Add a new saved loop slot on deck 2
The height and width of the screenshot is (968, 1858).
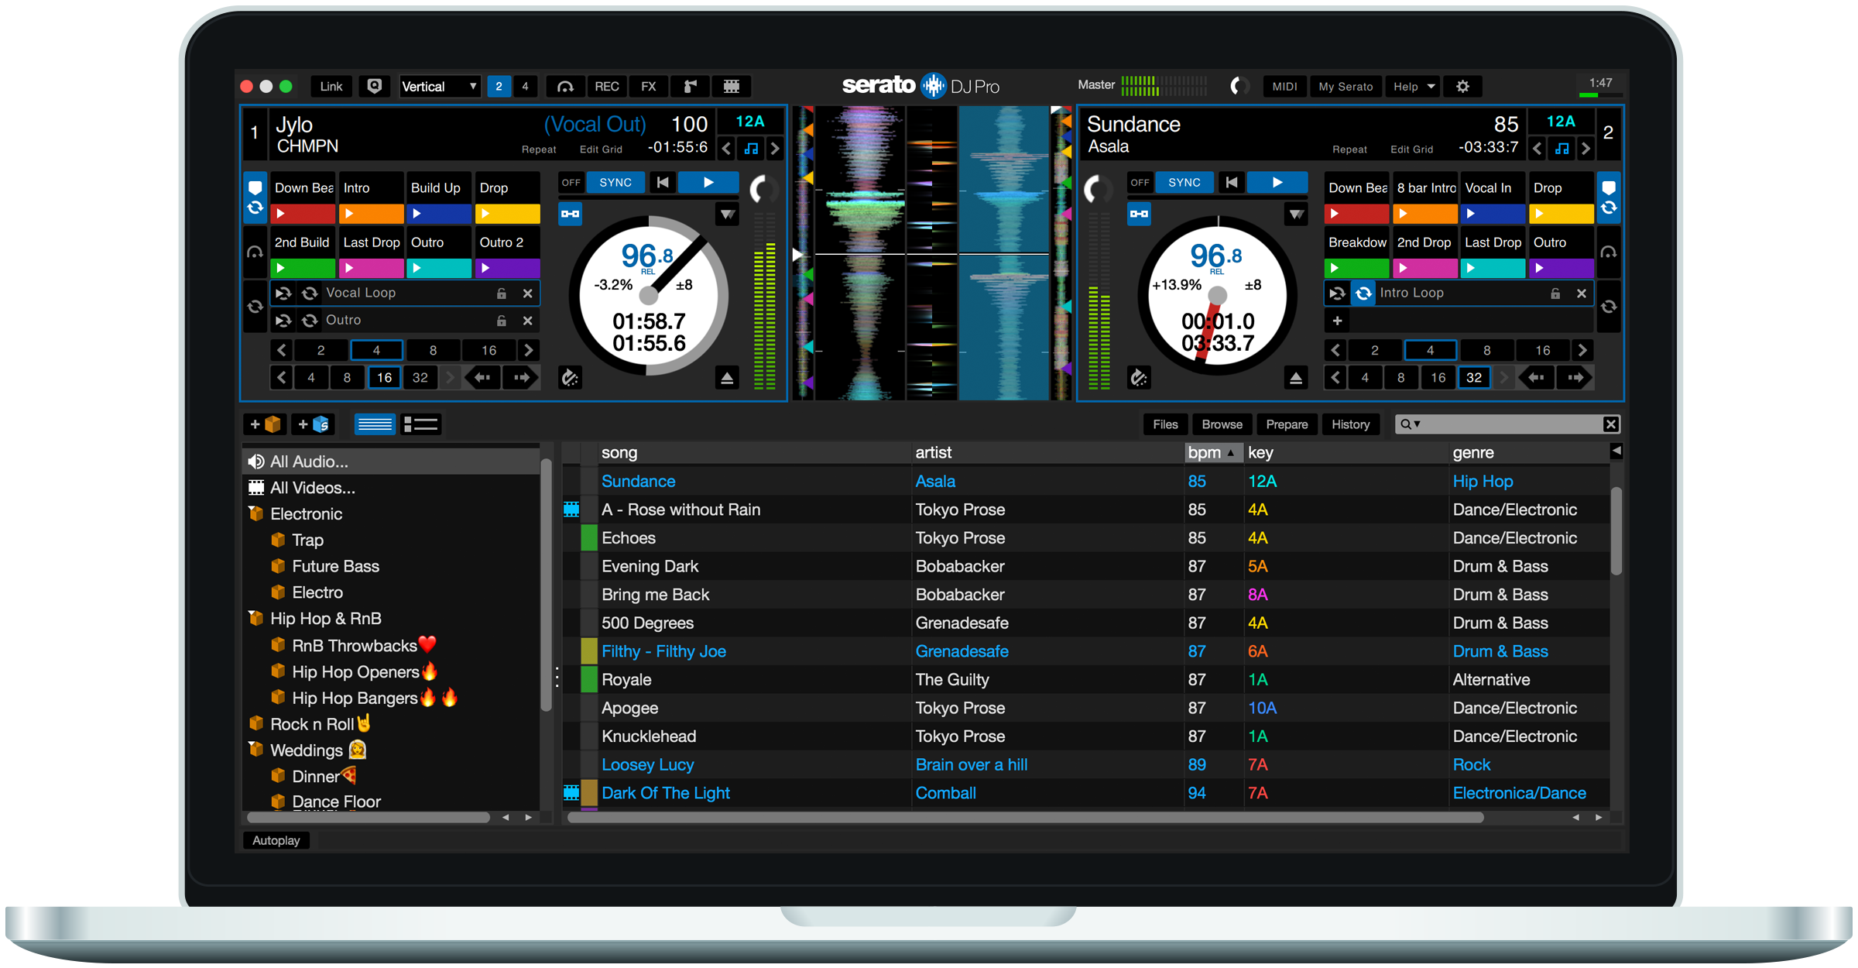coord(1337,321)
